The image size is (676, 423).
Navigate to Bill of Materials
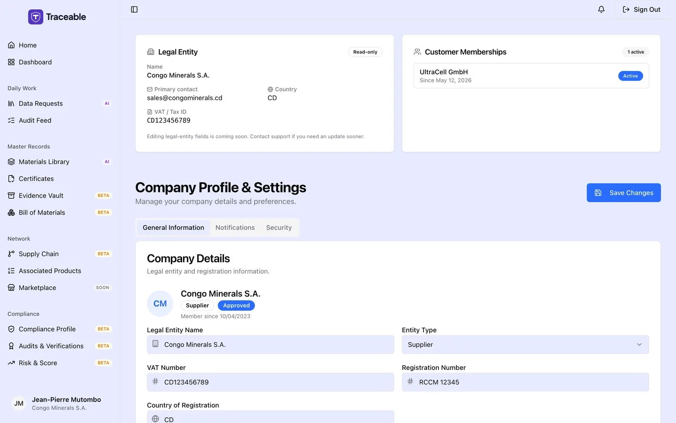pos(60,212)
